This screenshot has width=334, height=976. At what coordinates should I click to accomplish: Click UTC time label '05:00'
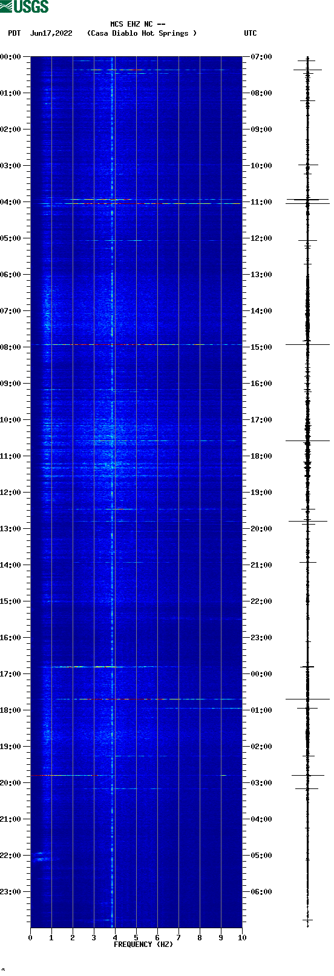[261, 856]
